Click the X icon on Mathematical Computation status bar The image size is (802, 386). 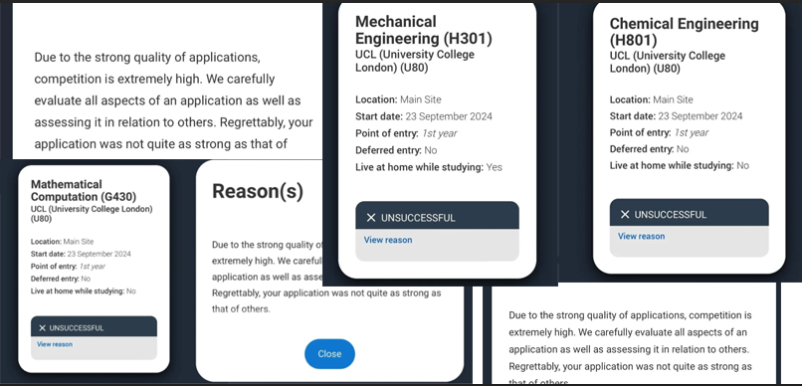[43, 328]
